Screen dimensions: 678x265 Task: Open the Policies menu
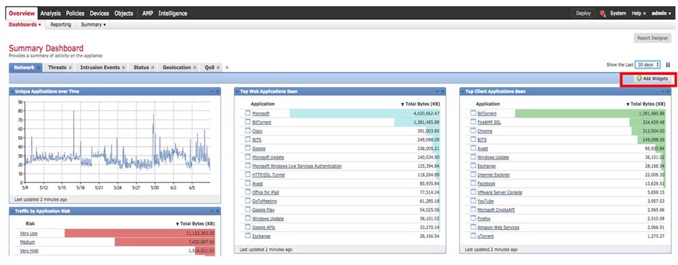click(x=75, y=14)
